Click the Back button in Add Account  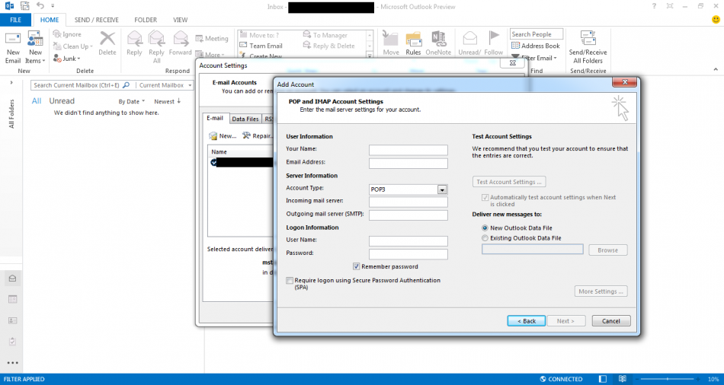coord(527,321)
